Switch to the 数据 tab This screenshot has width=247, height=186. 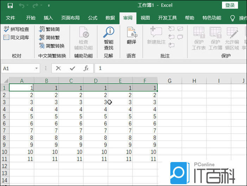coord(110,18)
